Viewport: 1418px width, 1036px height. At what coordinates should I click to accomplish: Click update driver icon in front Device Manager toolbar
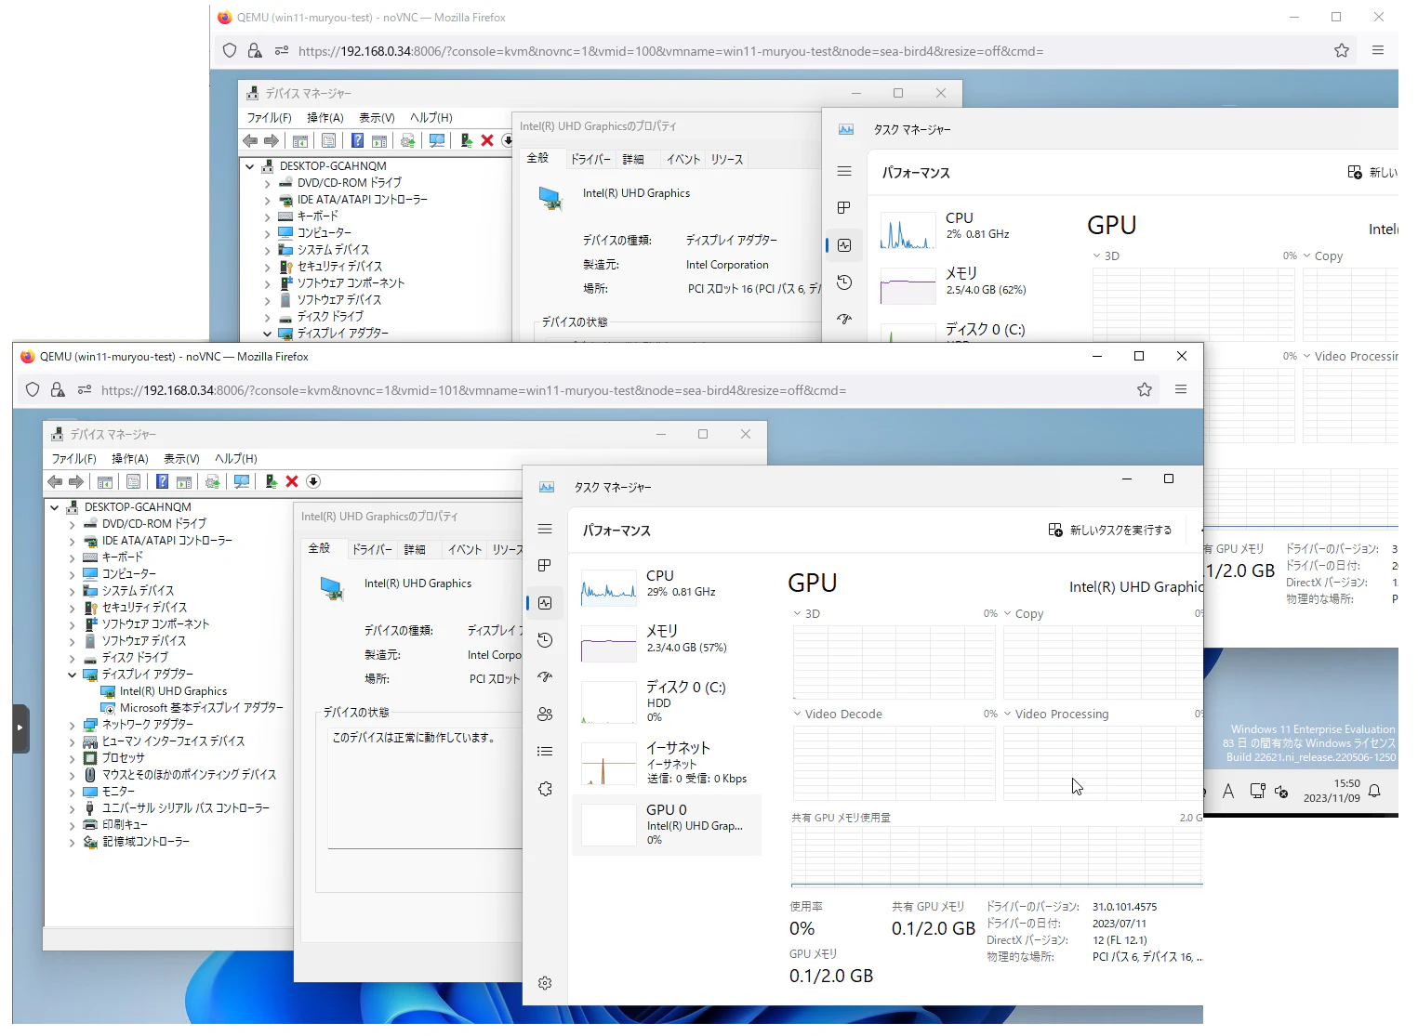271,481
